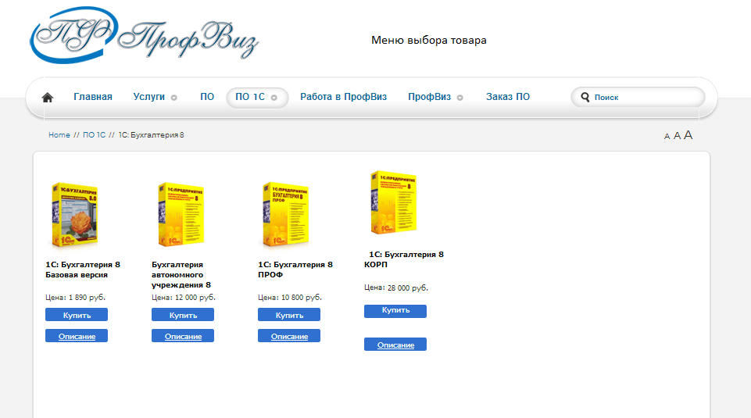This screenshot has height=418, width=751.
Task: Click the heading Меню выбора товара
Action: [x=429, y=40]
